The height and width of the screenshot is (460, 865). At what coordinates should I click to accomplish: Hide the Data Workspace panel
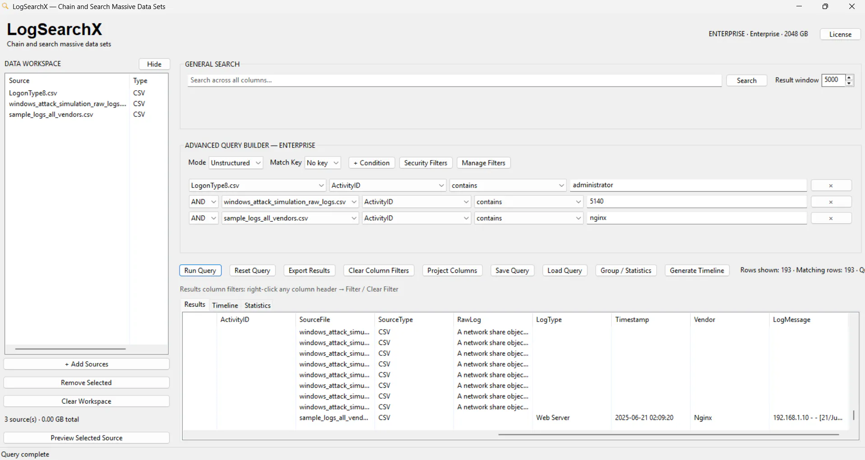pos(154,64)
